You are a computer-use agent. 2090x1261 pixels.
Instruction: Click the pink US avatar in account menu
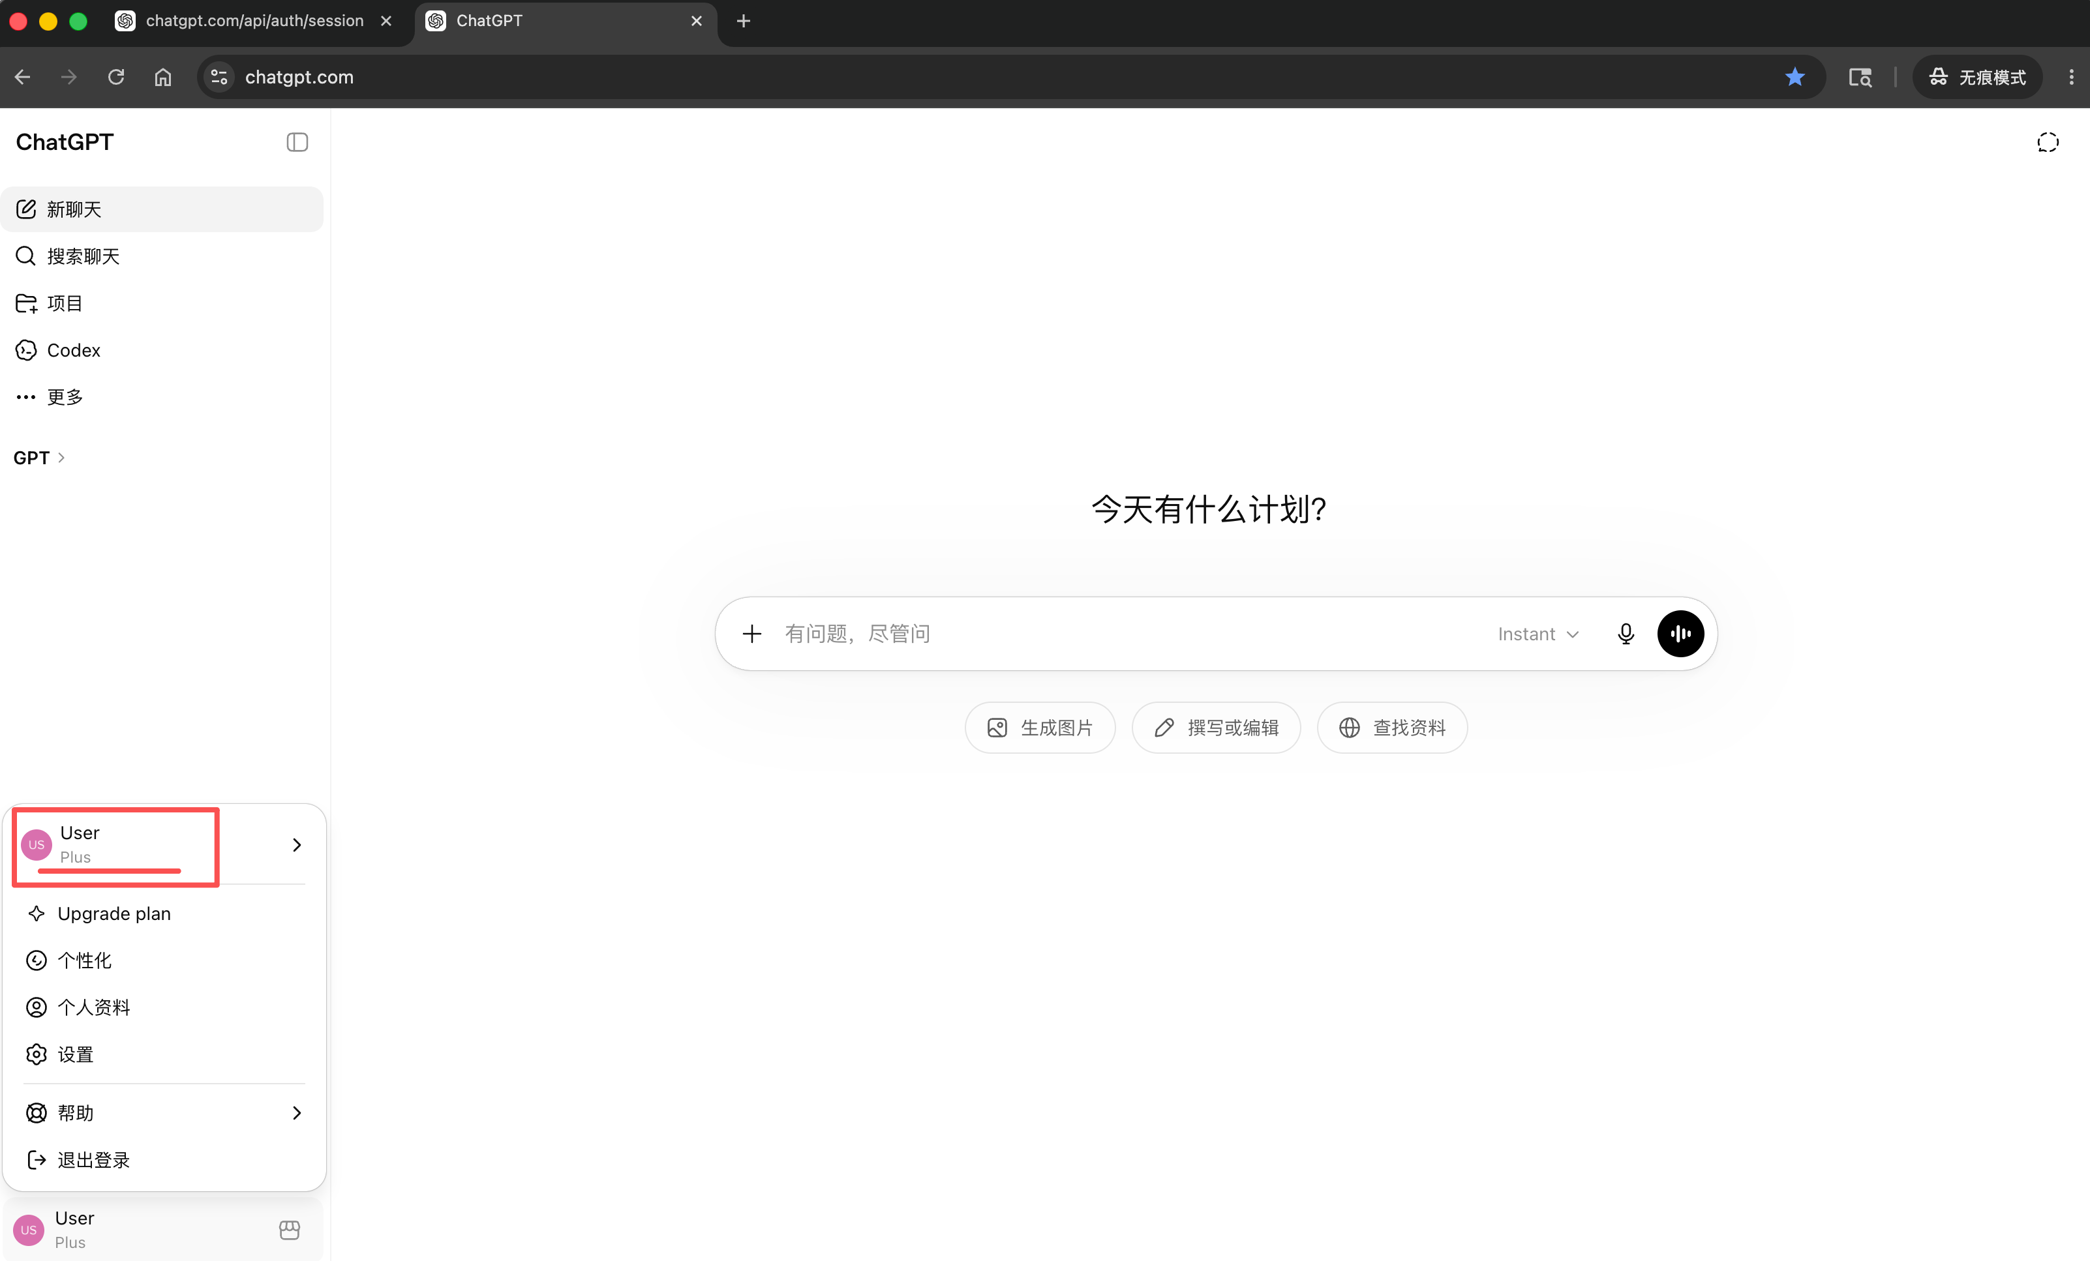(x=37, y=844)
